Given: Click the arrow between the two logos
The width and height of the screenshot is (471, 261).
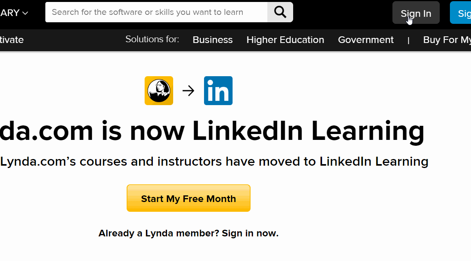Looking at the screenshot, I should click(x=188, y=91).
